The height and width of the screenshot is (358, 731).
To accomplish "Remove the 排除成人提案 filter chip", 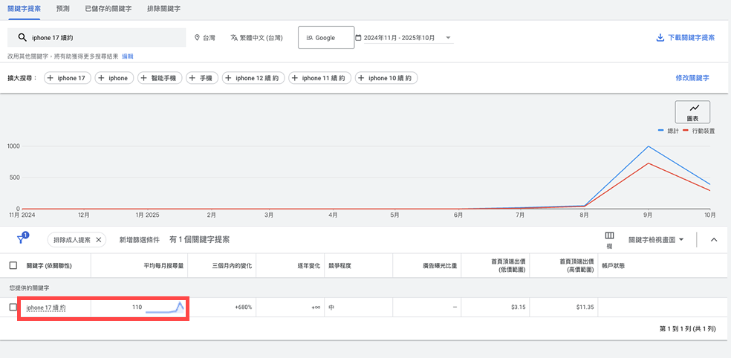I will 99,240.
